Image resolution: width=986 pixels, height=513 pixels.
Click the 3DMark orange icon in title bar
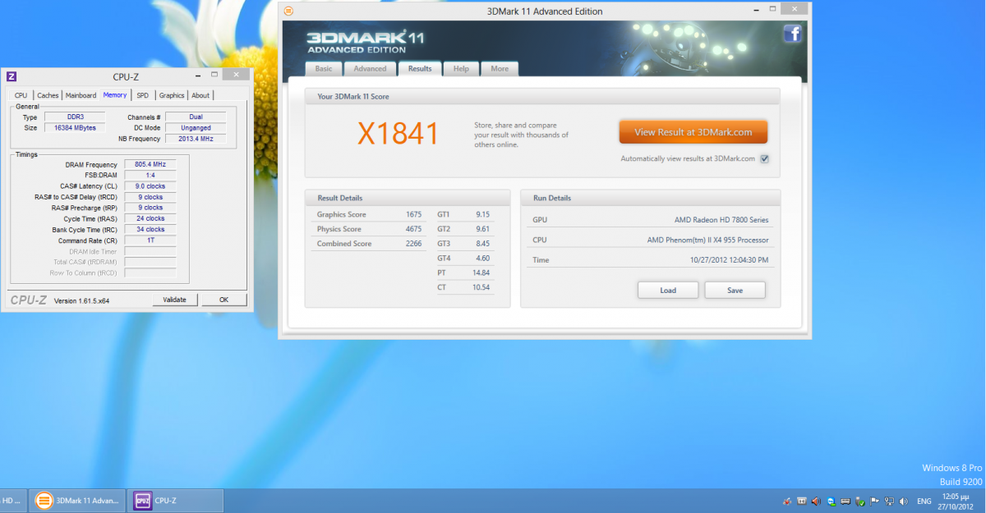pos(288,11)
